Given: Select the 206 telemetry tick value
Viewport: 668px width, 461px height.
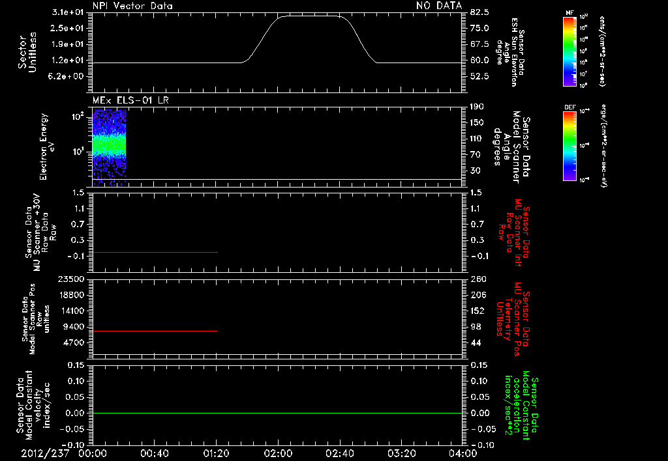Looking at the screenshot, I should pos(478,295).
